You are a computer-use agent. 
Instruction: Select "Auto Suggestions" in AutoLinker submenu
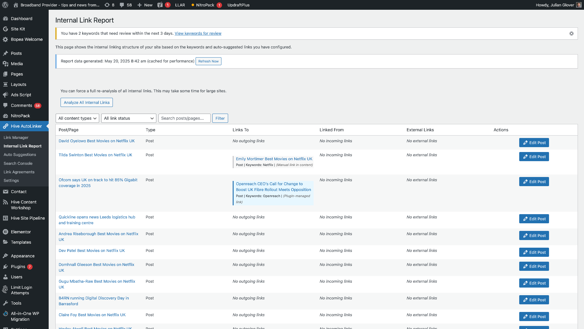20,154
